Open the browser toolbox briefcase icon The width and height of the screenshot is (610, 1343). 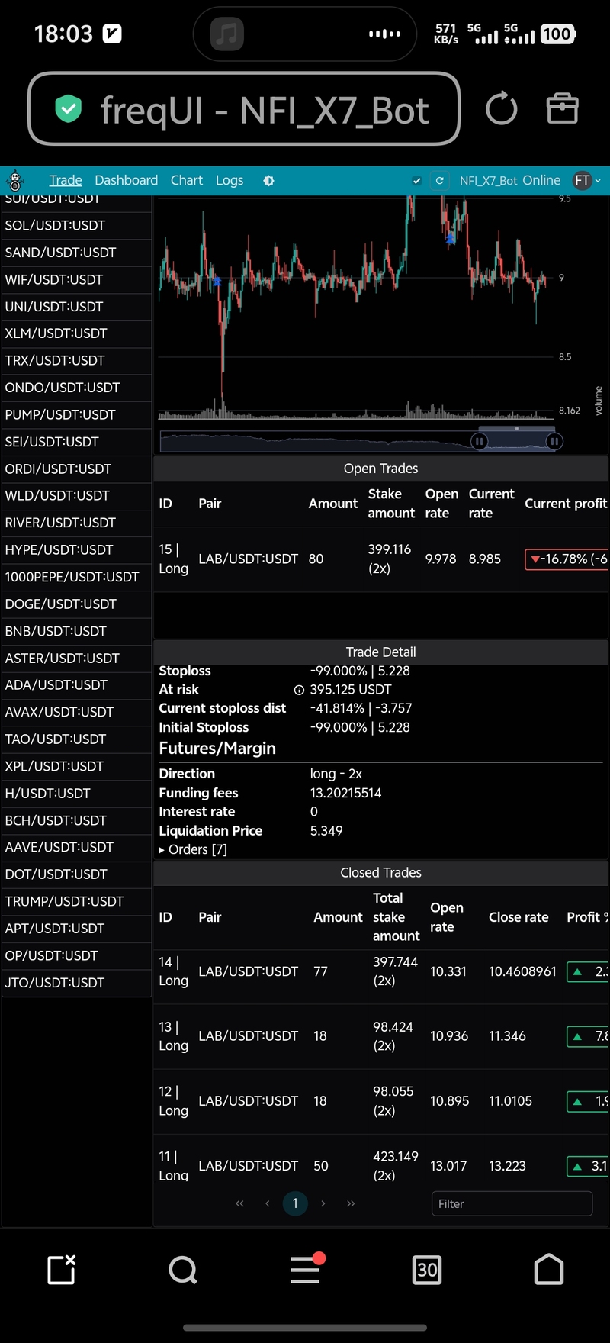pyautogui.click(x=563, y=108)
